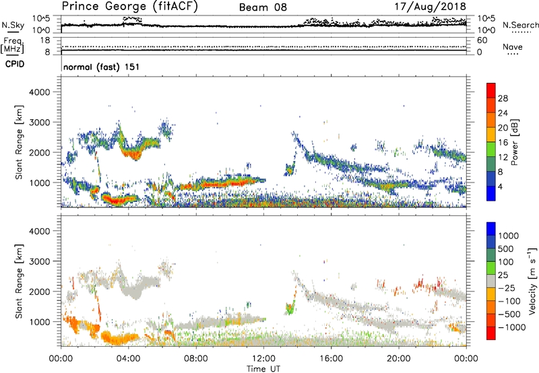Click the strong red echo band near 04:00 in the power plot
The width and height of the screenshot is (539, 373).
click(132, 154)
